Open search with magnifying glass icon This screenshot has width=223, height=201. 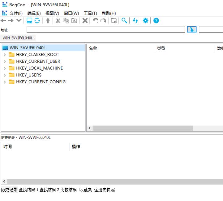click(x=124, y=21)
